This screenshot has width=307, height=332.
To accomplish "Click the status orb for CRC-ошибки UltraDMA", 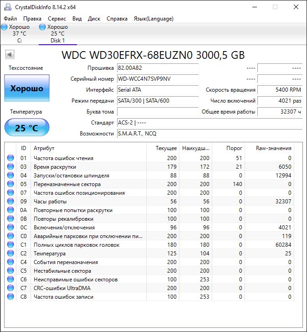I will 10,288.
